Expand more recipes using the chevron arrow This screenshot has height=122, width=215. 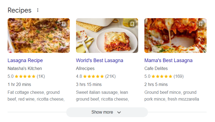119,112
